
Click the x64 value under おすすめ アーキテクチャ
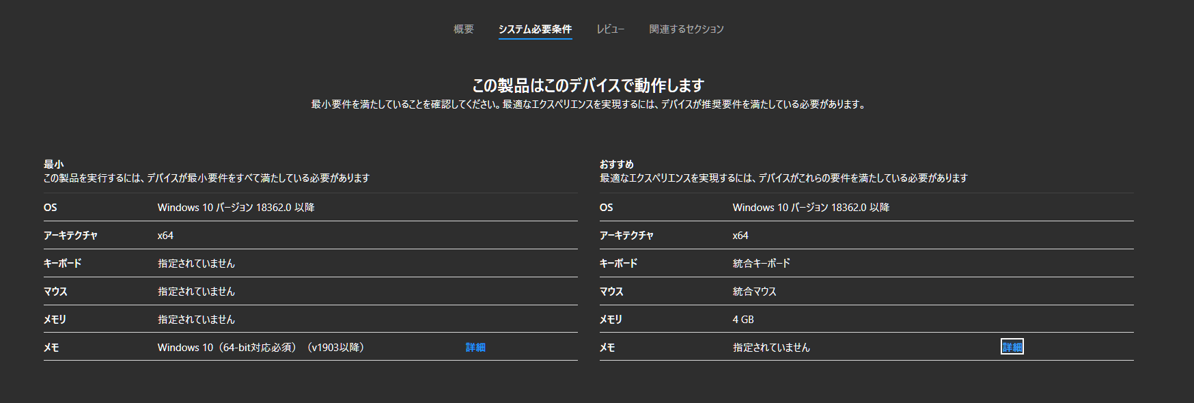tap(740, 235)
